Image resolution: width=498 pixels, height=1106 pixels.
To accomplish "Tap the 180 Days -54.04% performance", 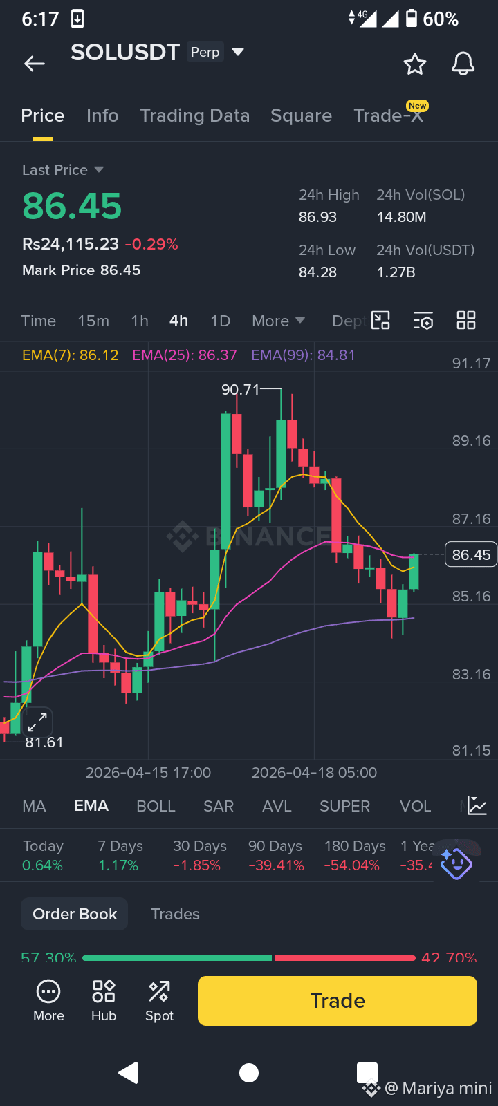I will point(354,856).
